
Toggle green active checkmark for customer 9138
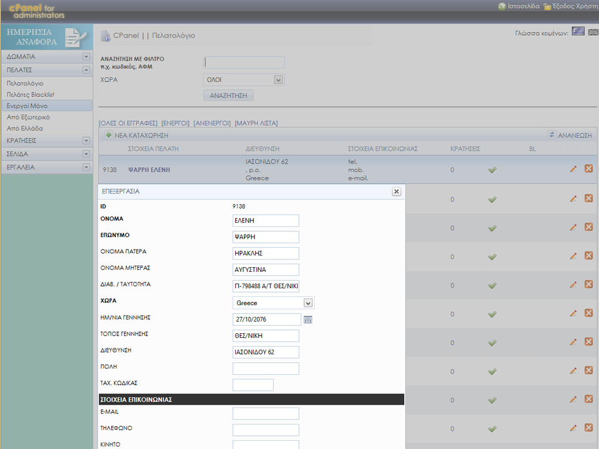coord(493,170)
